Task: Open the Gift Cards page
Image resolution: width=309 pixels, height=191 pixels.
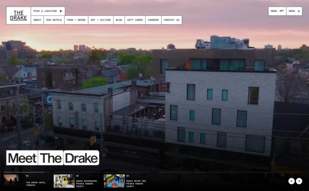Action: pos(135,20)
